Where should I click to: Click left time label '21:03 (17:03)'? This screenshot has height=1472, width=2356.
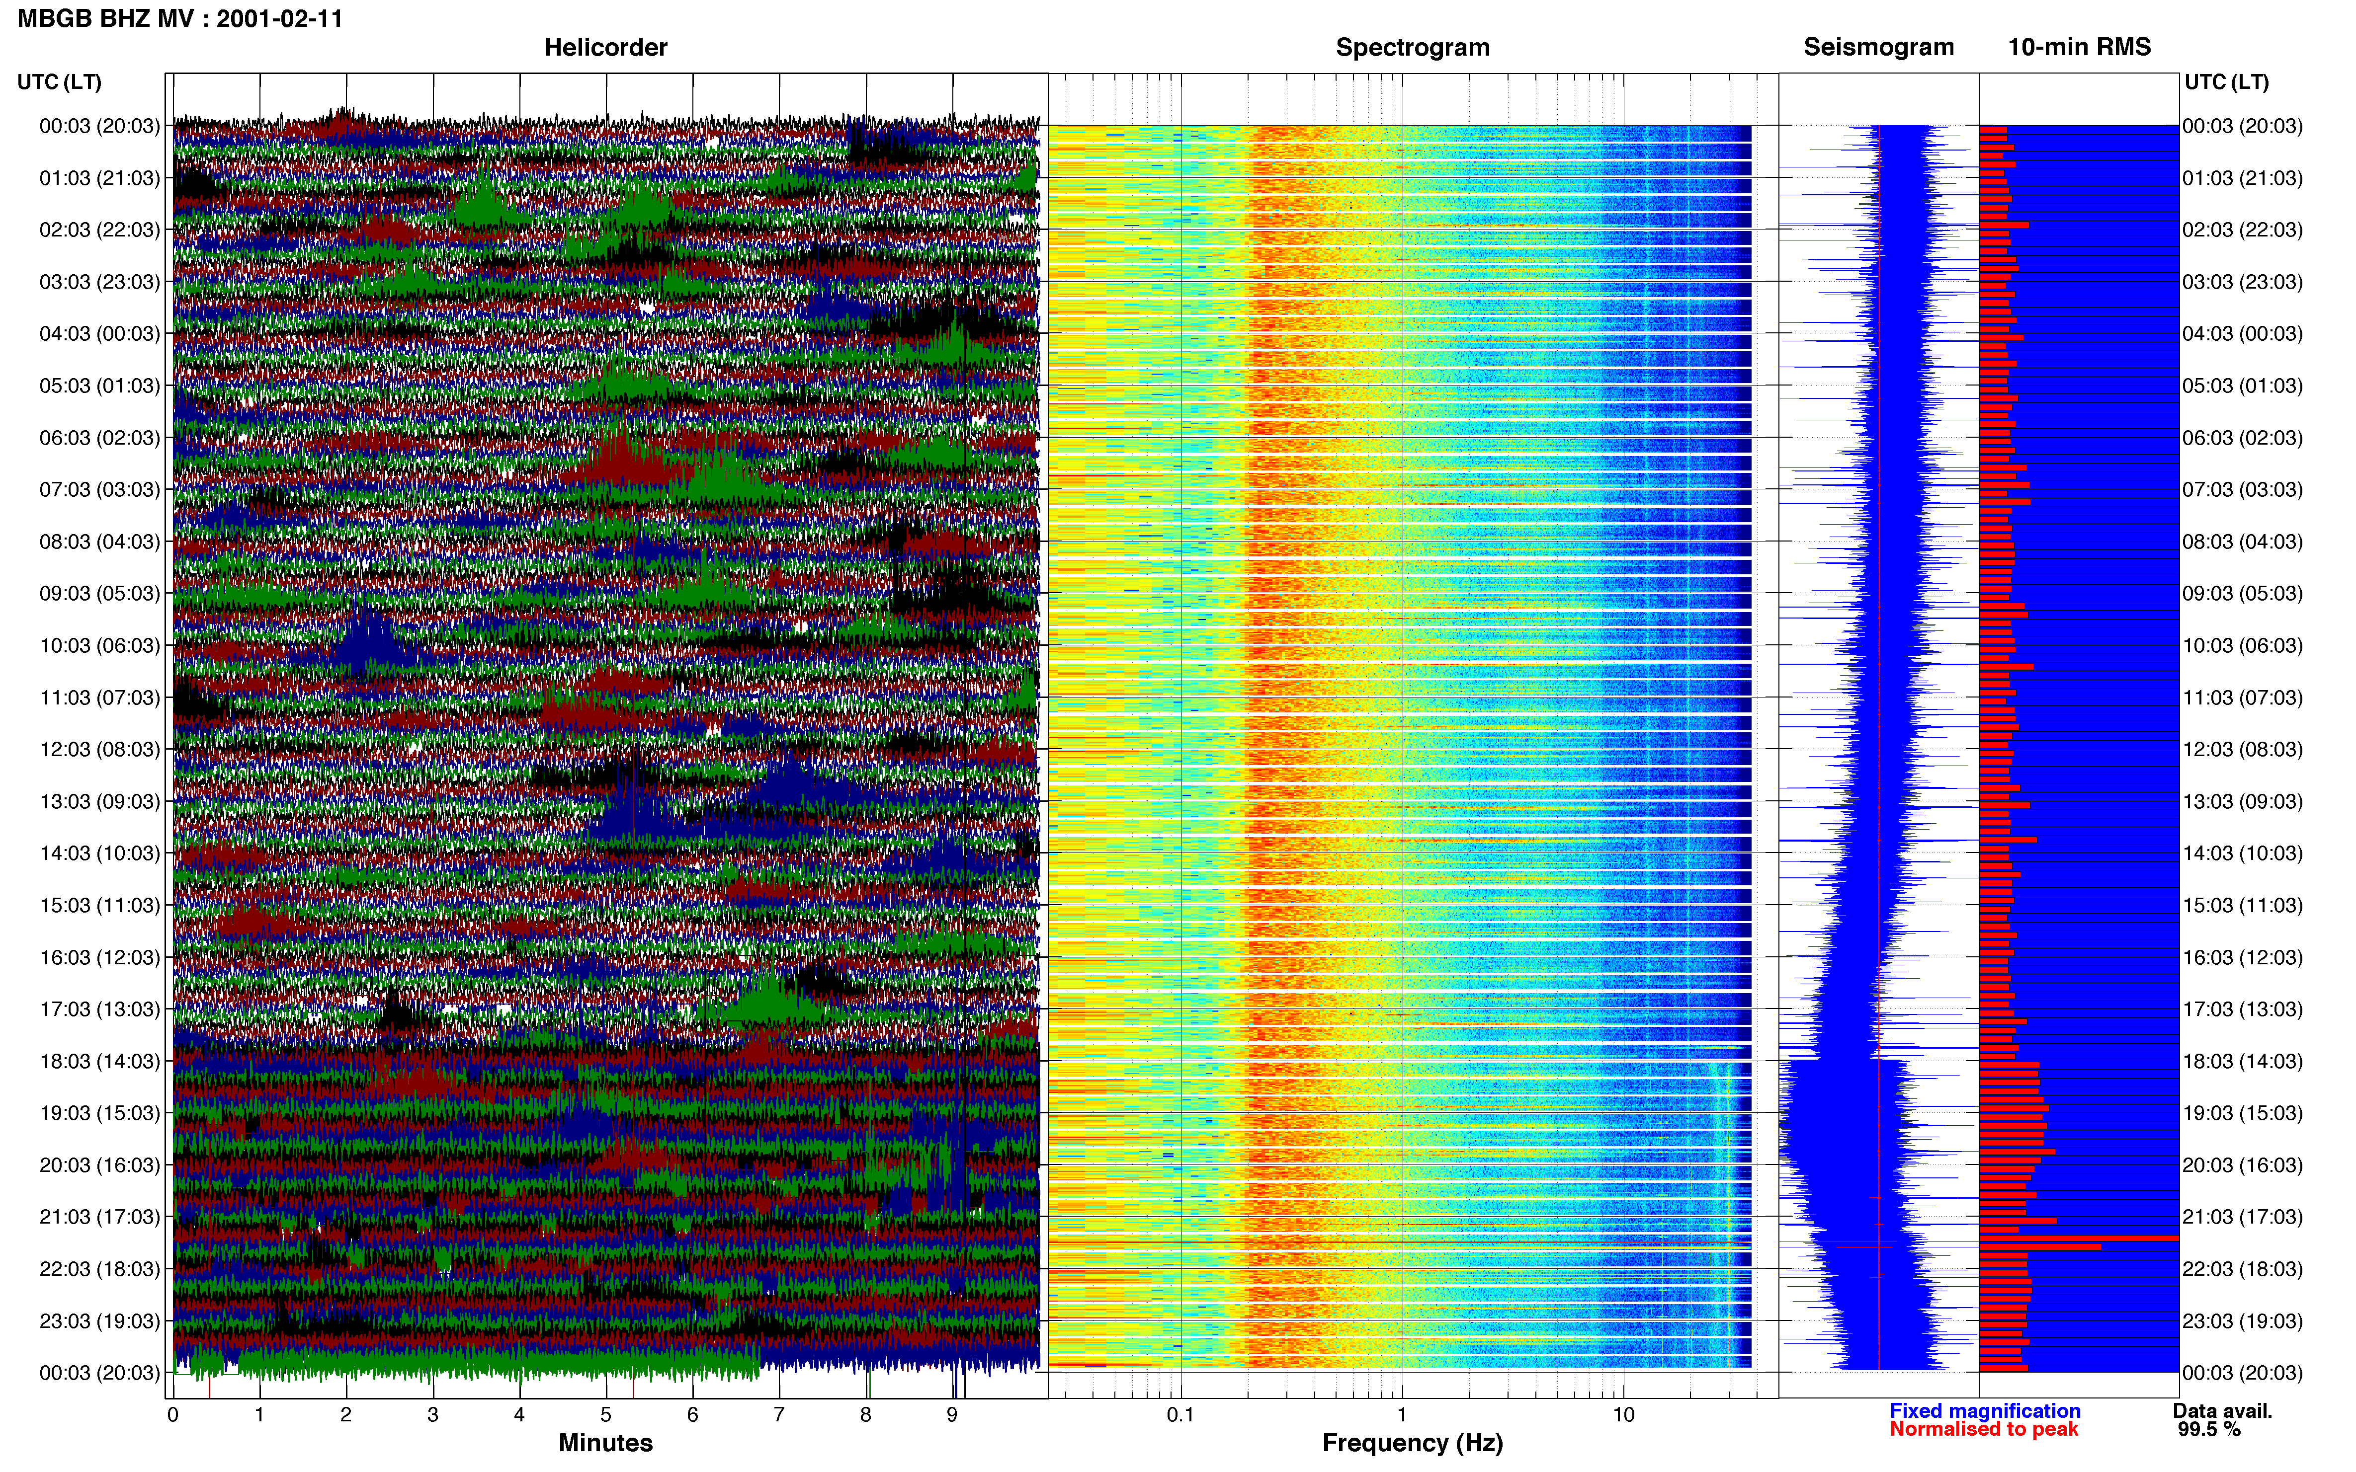(x=99, y=1217)
